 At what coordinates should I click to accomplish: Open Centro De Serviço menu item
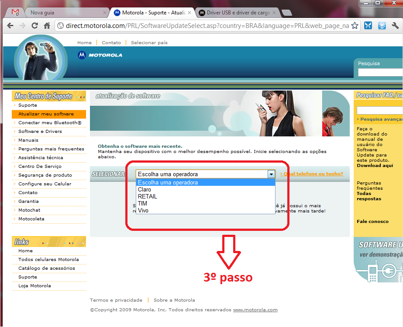[x=40, y=167]
